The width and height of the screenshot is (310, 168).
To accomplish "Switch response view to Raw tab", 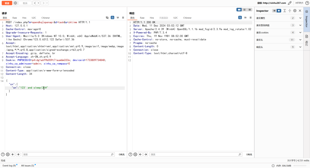I will click(x=142, y=18).
